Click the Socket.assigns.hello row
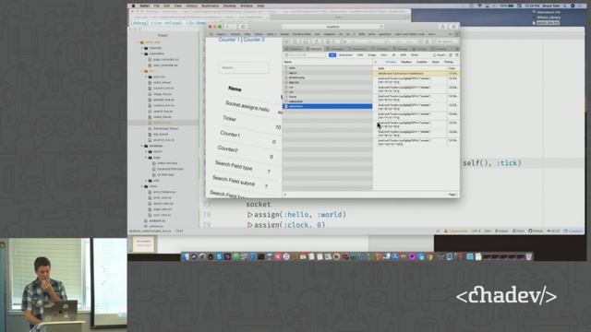 tap(247, 107)
